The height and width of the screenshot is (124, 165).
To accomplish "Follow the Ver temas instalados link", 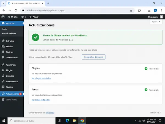I will (40, 100).
